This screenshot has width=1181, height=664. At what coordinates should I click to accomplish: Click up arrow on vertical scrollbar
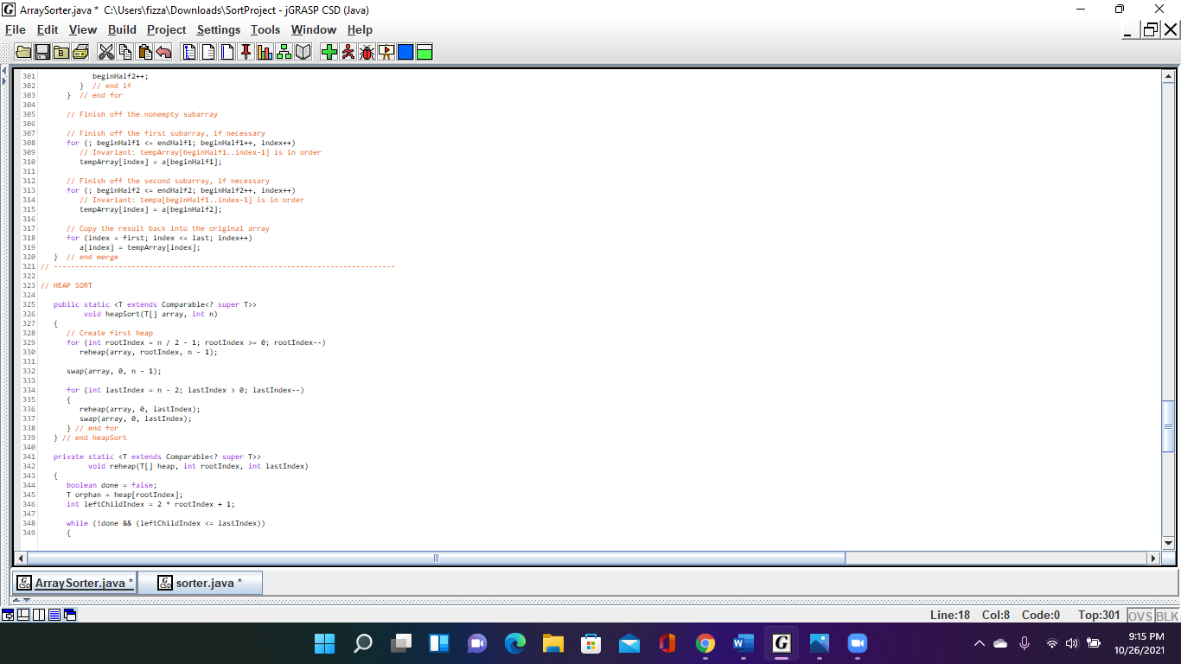(1169, 76)
